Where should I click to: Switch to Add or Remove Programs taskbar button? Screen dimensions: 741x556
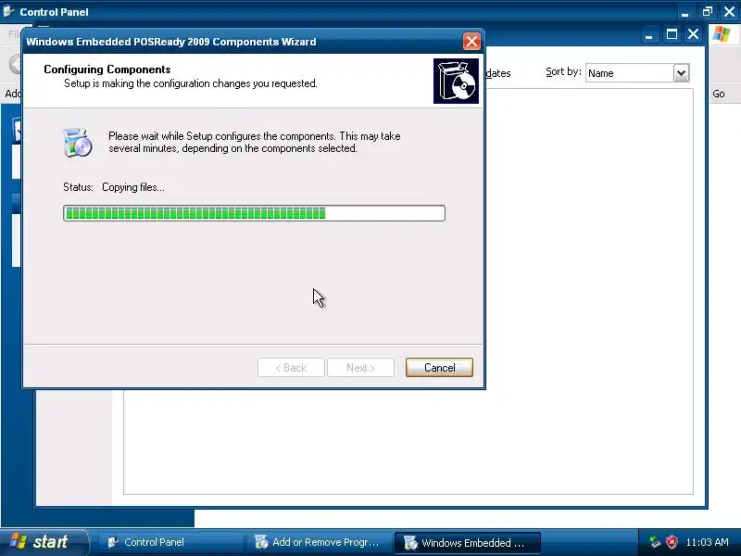(319, 542)
